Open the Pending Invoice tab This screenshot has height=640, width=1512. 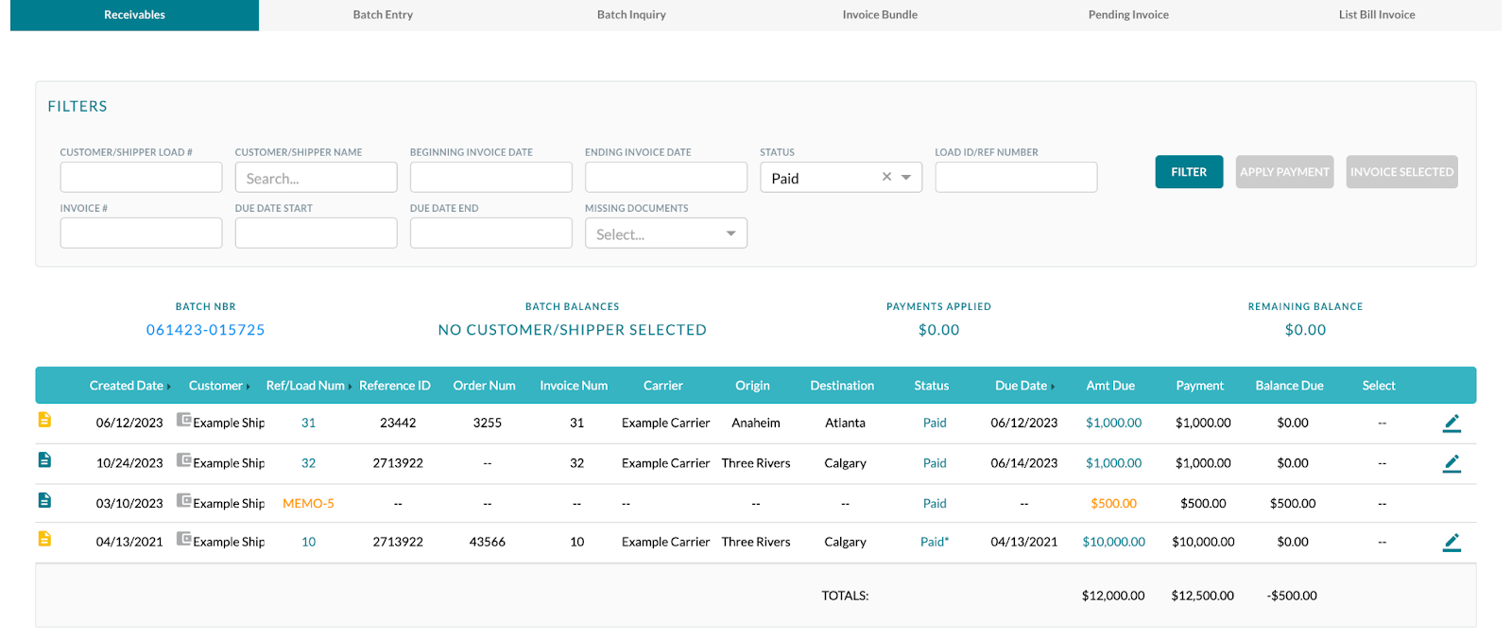1128,15
